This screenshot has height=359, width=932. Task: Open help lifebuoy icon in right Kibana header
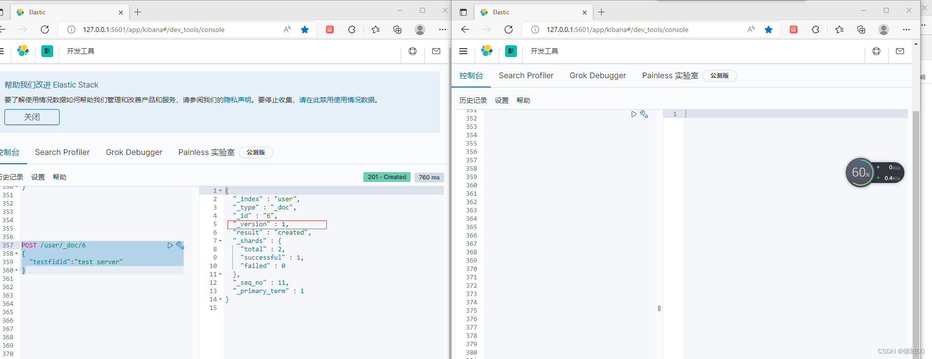tap(876, 51)
